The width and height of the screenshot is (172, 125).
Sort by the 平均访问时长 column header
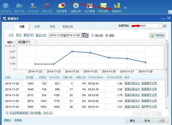[96, 77]
